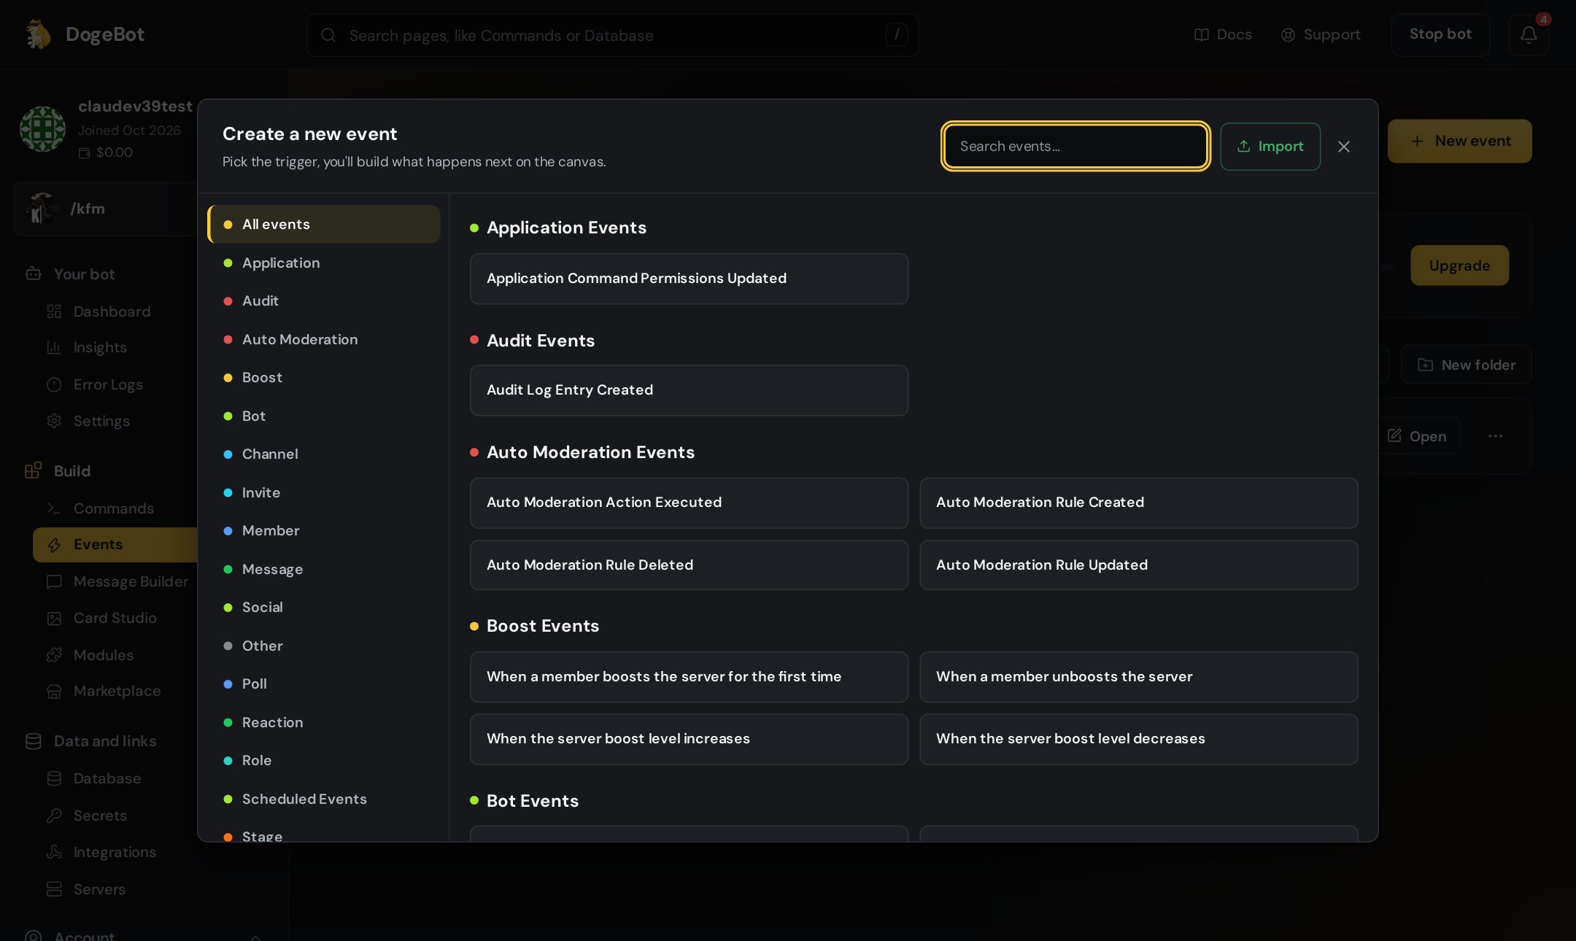Filter by Boost category

point(324,377)
